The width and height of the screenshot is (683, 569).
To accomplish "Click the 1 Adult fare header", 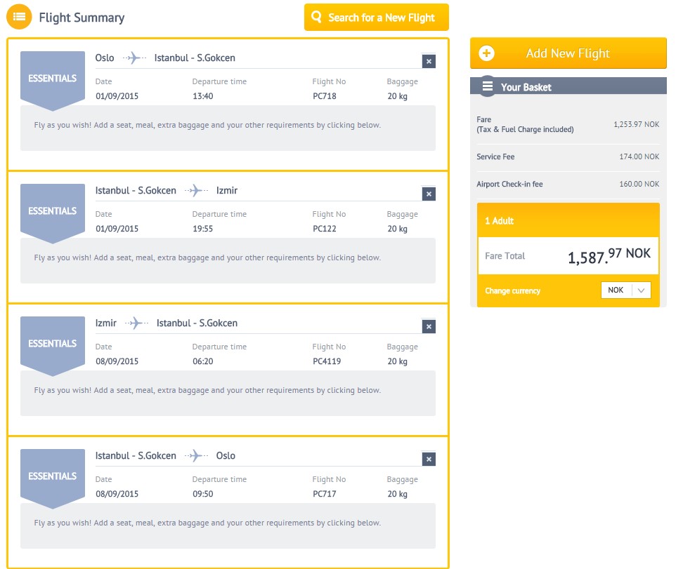I will coord(568,221).
